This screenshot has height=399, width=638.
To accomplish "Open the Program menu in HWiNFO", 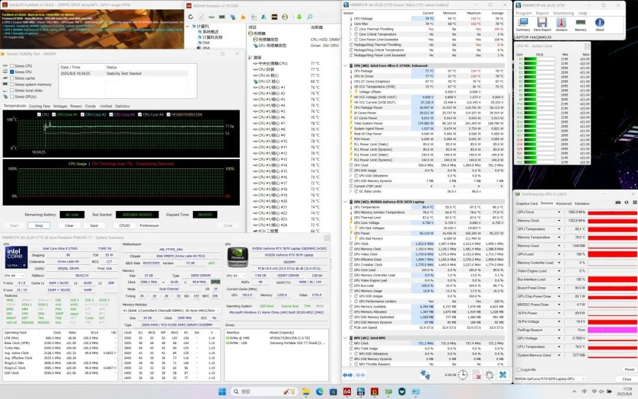I will coord(523,13).
